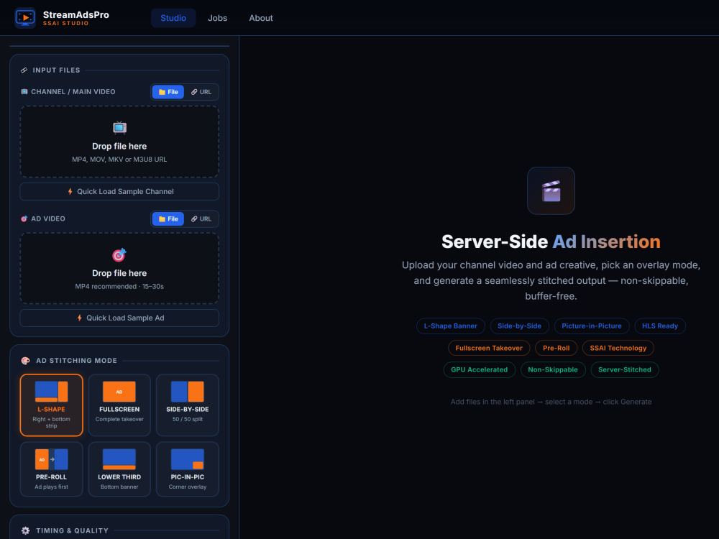Click the Non-Skippable tag
The height and width of the screenshot is (539, 719).
(553, 369)
